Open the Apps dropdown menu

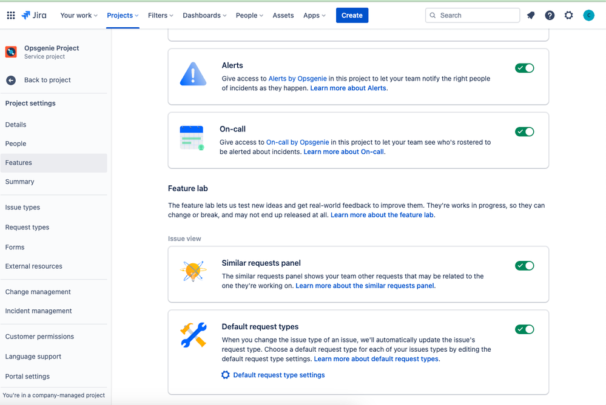click(x=314, y=15)
